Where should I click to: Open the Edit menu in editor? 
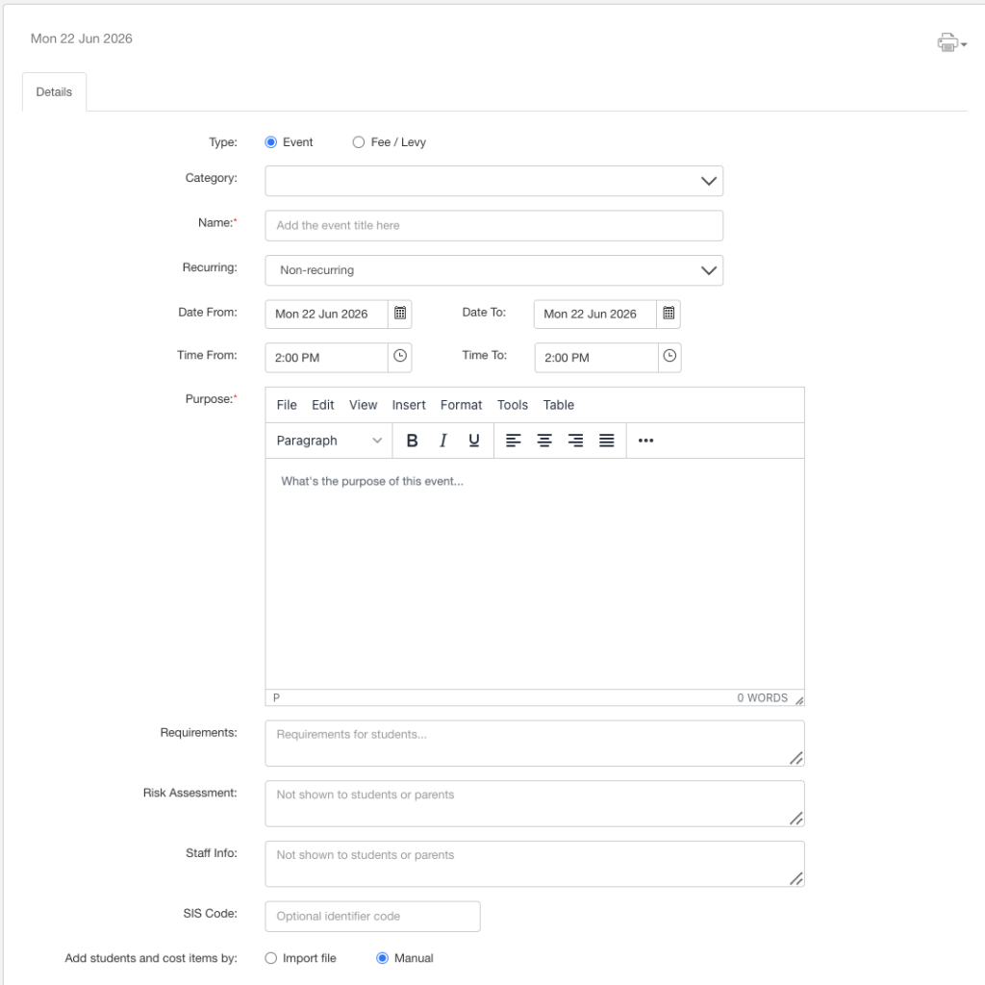pos(323,405)
